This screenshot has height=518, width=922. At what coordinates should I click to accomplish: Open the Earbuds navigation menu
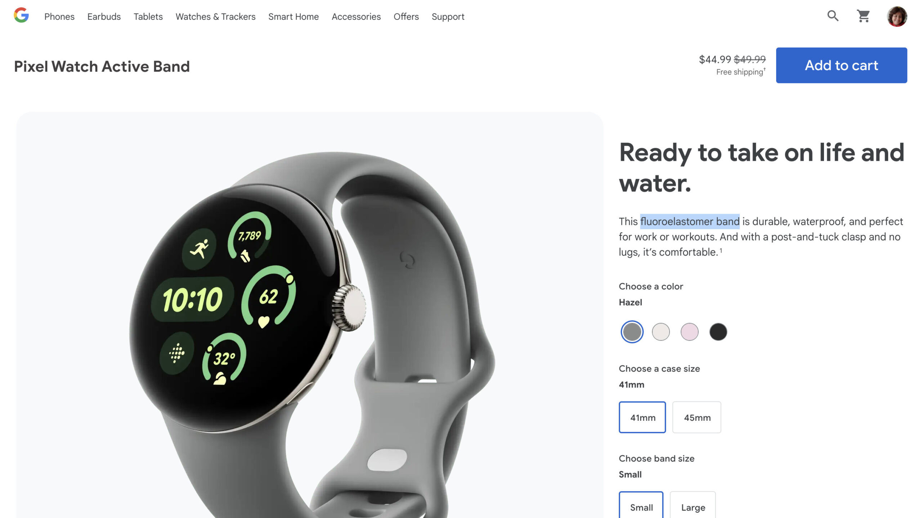pos(103,17)
